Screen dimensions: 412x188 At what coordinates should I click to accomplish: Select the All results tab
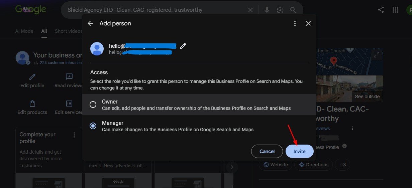pyautogui.click(x=44, y=31)
